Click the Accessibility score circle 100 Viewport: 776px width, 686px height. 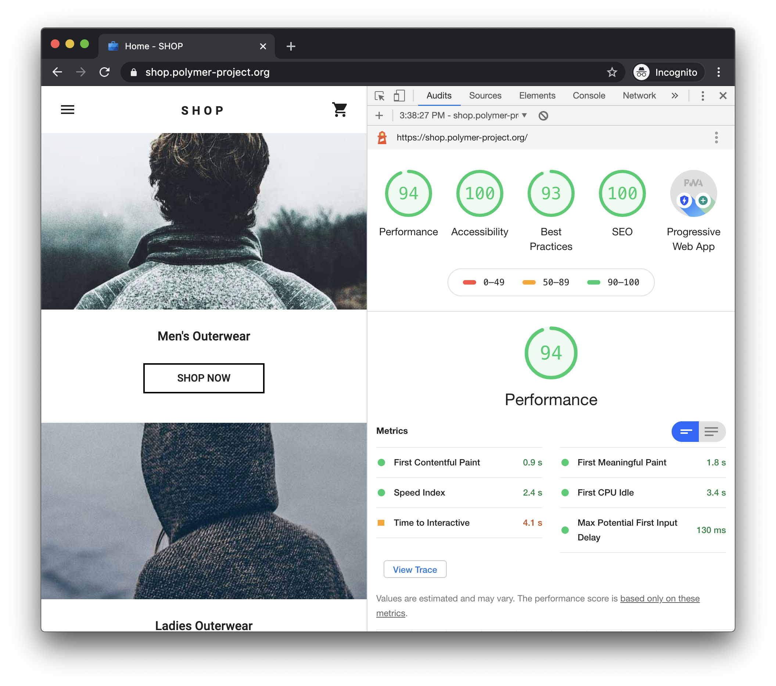(479, 194)
